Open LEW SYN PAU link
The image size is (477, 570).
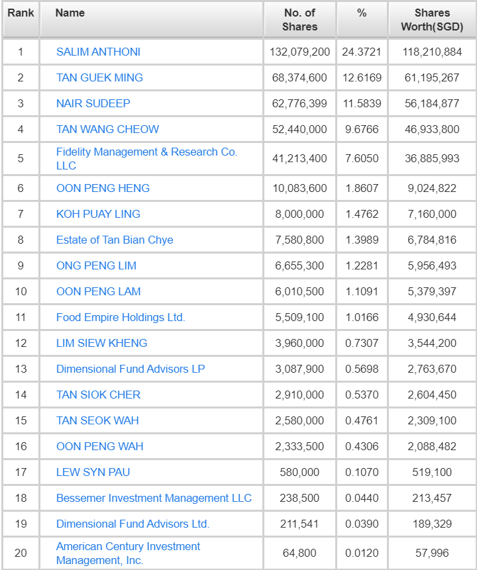coord(93,472)
